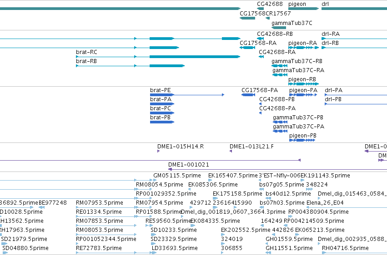This screenshot has height=255, width=387.
Task: Select the CG17568-PA protein label
Action: click(260, 90)
